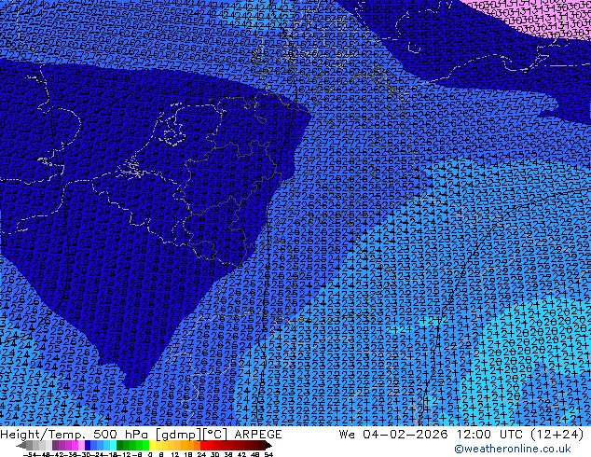Click the dark green swatch in the legend
591x457 pixels.
(x=119, y=445)
